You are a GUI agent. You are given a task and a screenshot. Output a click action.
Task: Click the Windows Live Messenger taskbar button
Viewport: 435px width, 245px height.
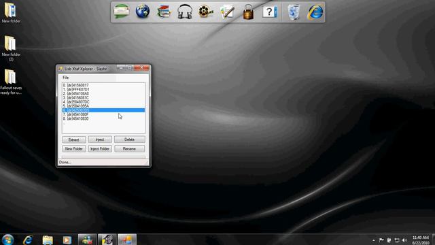tap(87, 240)
